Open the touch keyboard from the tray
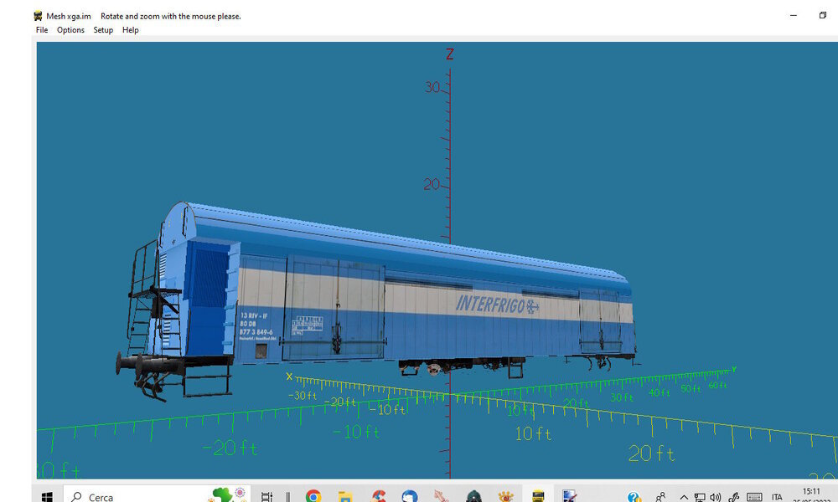 [x=754, y=497]
